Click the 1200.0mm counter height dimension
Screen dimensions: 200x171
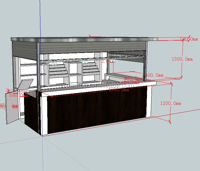(170, 104)
